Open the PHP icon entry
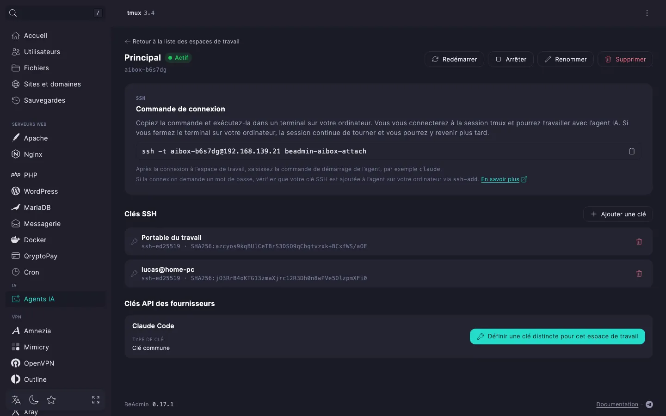666x416 pixels. pos(16,175)
